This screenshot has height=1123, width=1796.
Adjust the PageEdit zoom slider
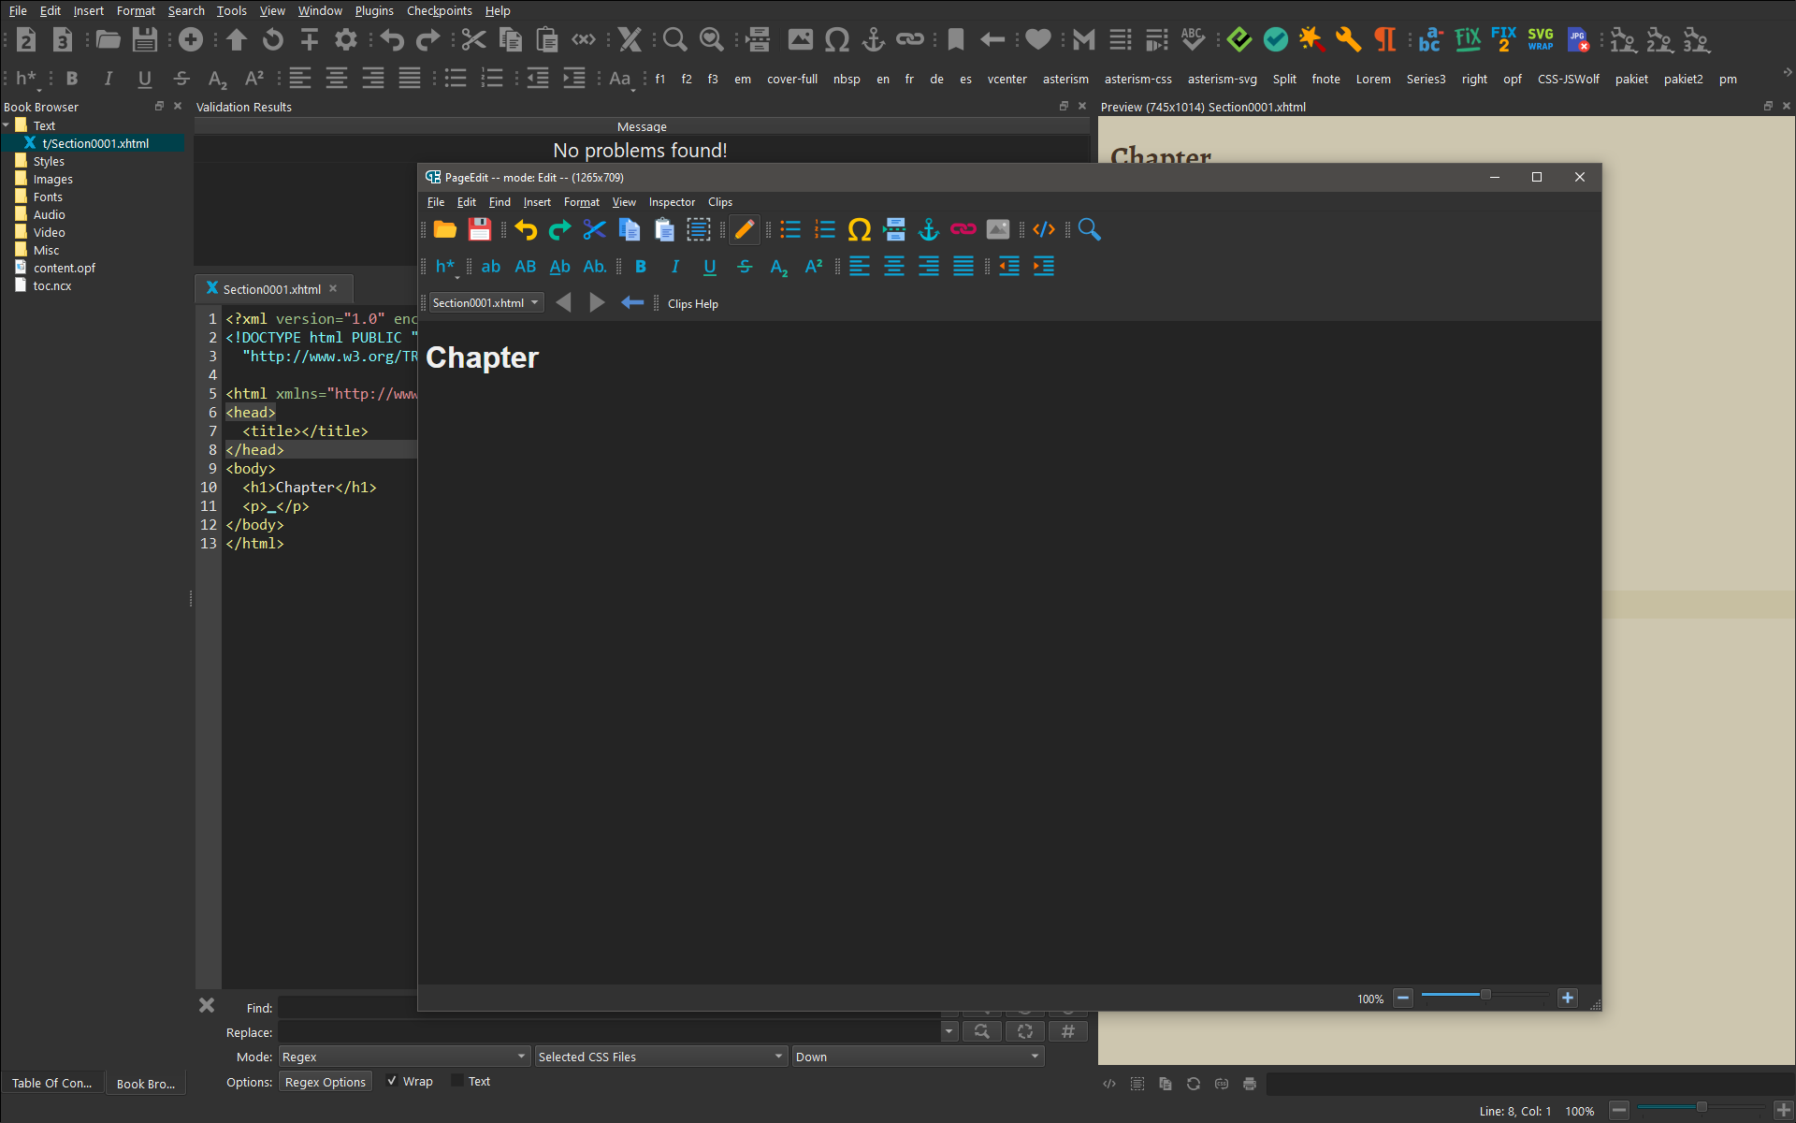pos(1485,995)
